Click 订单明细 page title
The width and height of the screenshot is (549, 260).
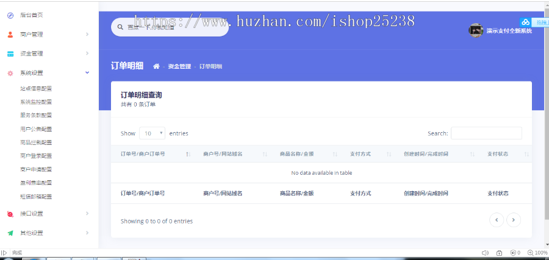click(x=127, y=66)
